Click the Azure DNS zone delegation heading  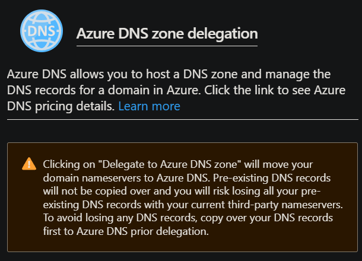(x=167, y=33)
